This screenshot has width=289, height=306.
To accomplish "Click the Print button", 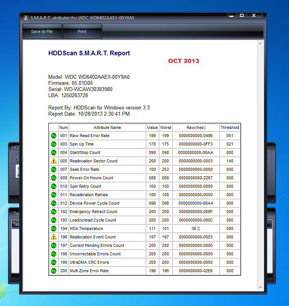I will (x=82, y=31).
